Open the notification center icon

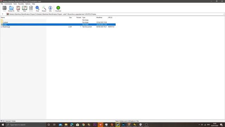[x=221, y=125]
